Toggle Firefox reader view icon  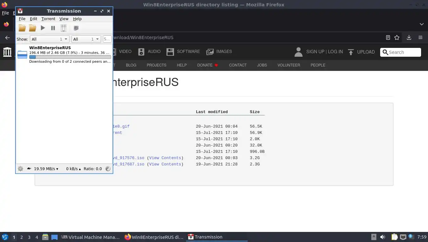click(388, 37)
